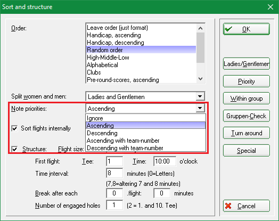Open the Split women and men dropdown
The height and width of the screenshot is (221, 279).
(x=200, y=96)
